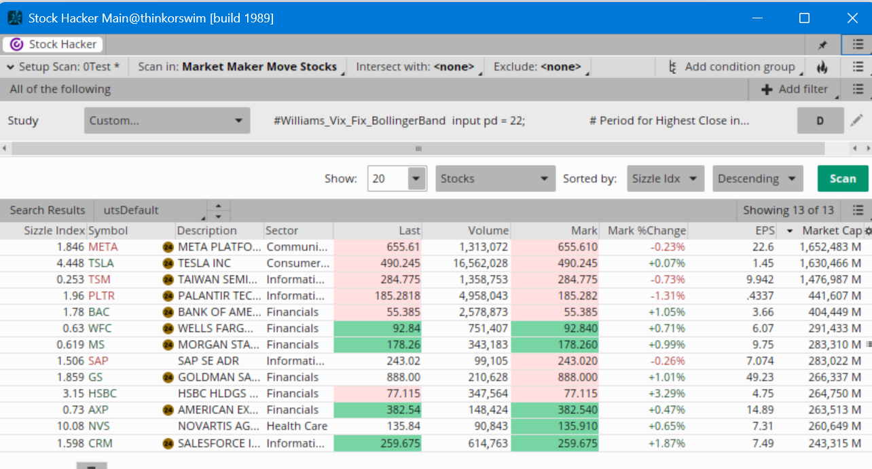The image size is (872, 469).
Task: Click the Stock Hacker tab
Action: (x=54, y=45)
